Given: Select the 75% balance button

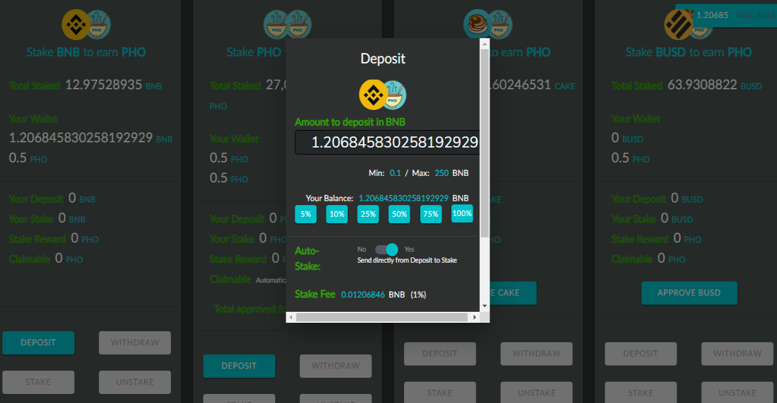Looking at the screenshot, I should [431, 214].
